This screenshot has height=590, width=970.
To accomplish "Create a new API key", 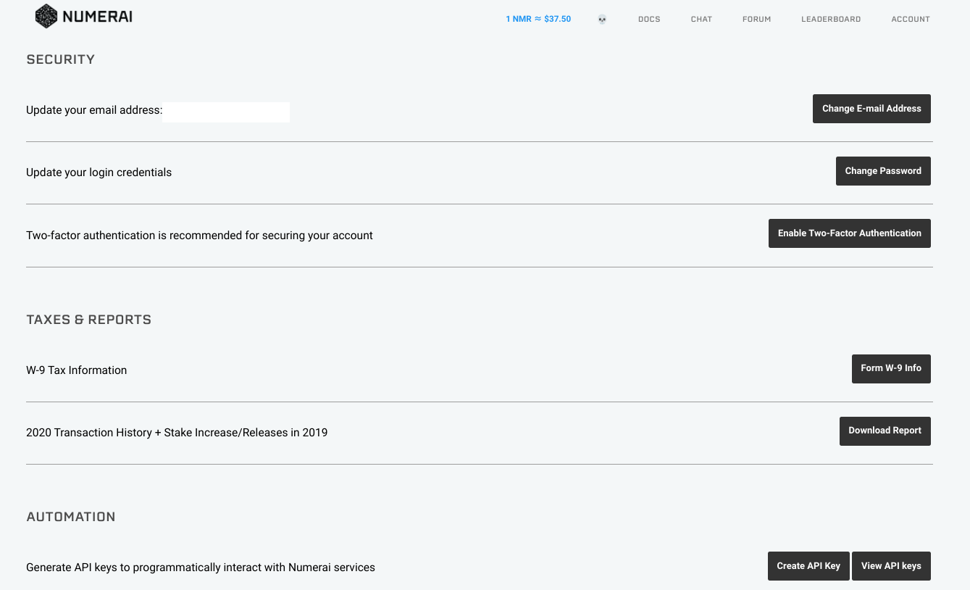I will tap(808, 566).
